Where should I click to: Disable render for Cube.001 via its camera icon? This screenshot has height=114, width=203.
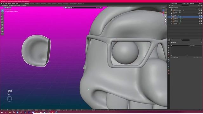pos(201,17)
